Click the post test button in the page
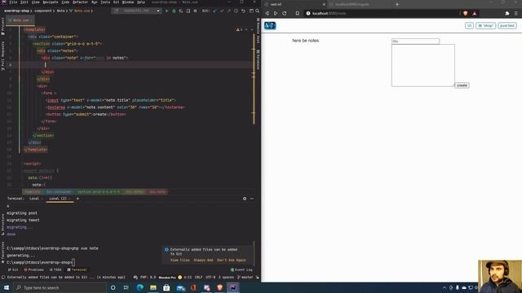 click(507, 25)
